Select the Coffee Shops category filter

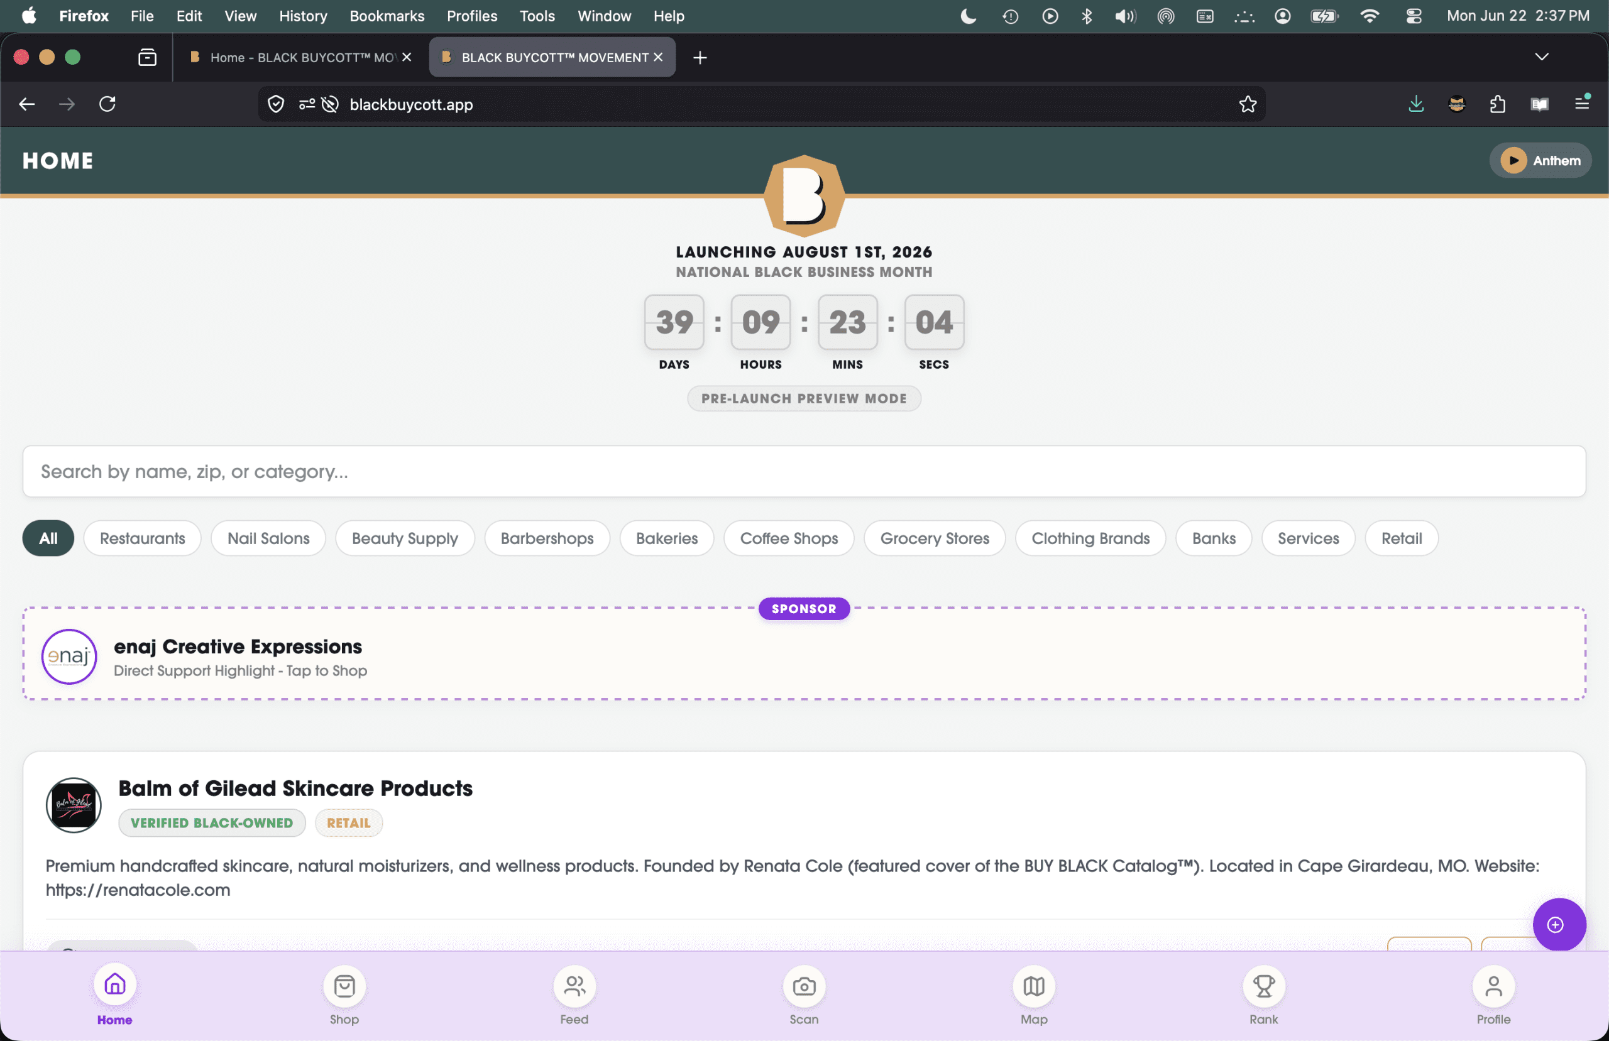(x=788, y=538)
